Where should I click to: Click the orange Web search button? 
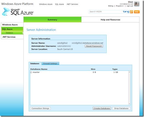(137, 12)
